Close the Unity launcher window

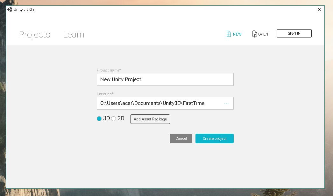click(x=319, y=10)
